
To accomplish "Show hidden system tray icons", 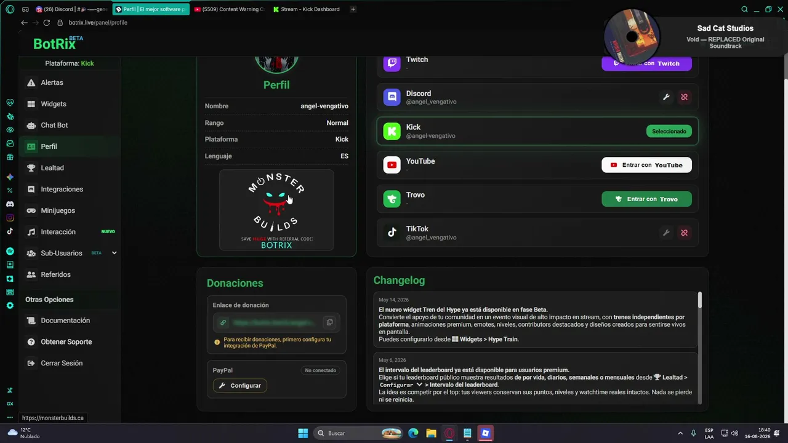I will 680,433.
